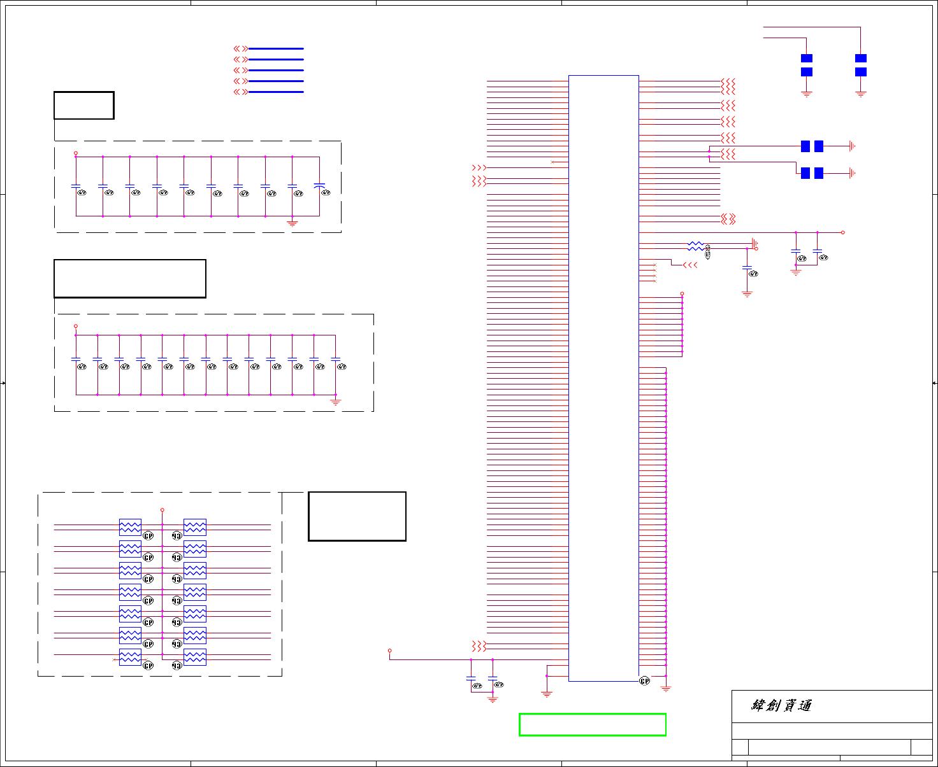Click the power node circle of the lower capacitor bank
Screen dimensions: 938x767
[x=76, y=326]
